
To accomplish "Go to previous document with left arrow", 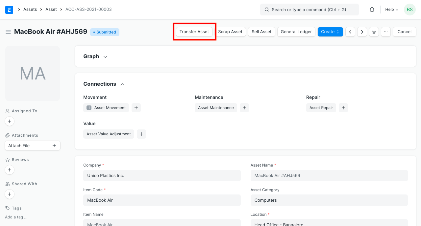I will [x=350, y=32].
